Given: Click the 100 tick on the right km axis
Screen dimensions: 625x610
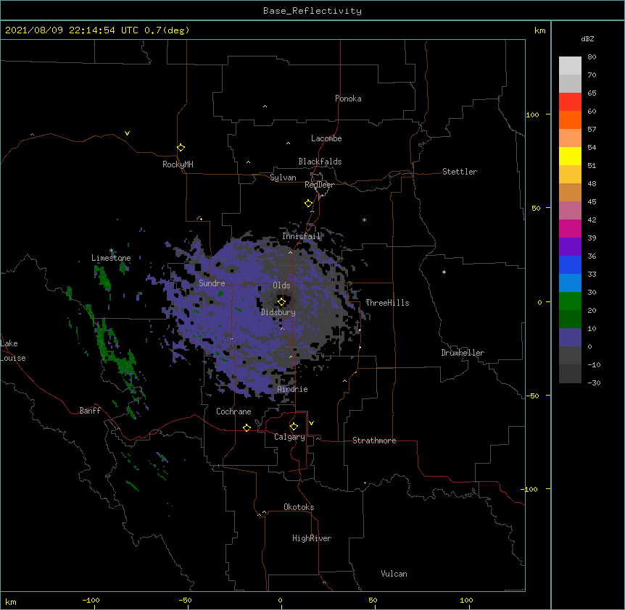Looking at the screenshot, I should pyautogui.click(x=532, y=114).
